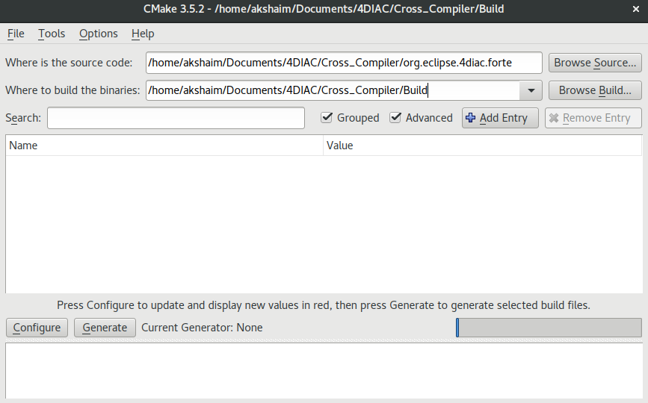Click Browse Build button
The image size is (648, 403).
point(595,90)
